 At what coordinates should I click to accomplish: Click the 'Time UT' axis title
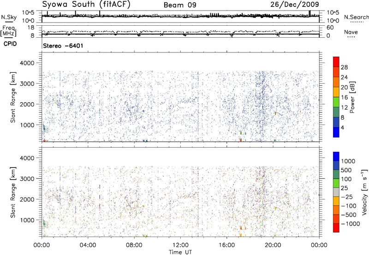180,252
